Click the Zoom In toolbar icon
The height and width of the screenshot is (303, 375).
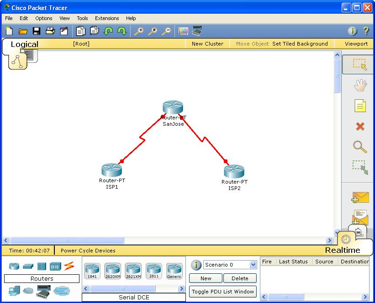138,31
